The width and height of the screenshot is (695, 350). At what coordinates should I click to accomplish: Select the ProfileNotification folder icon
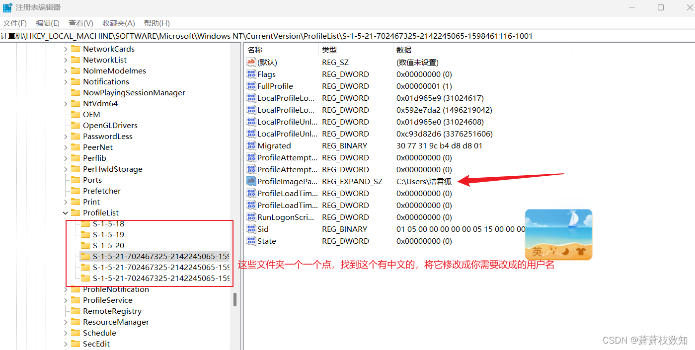[x=76, y=289]
